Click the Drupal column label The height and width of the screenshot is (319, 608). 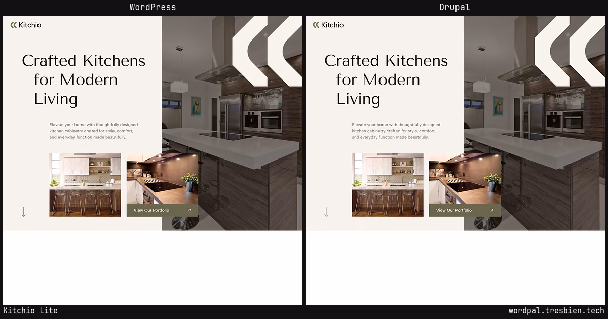click(454, 7)
